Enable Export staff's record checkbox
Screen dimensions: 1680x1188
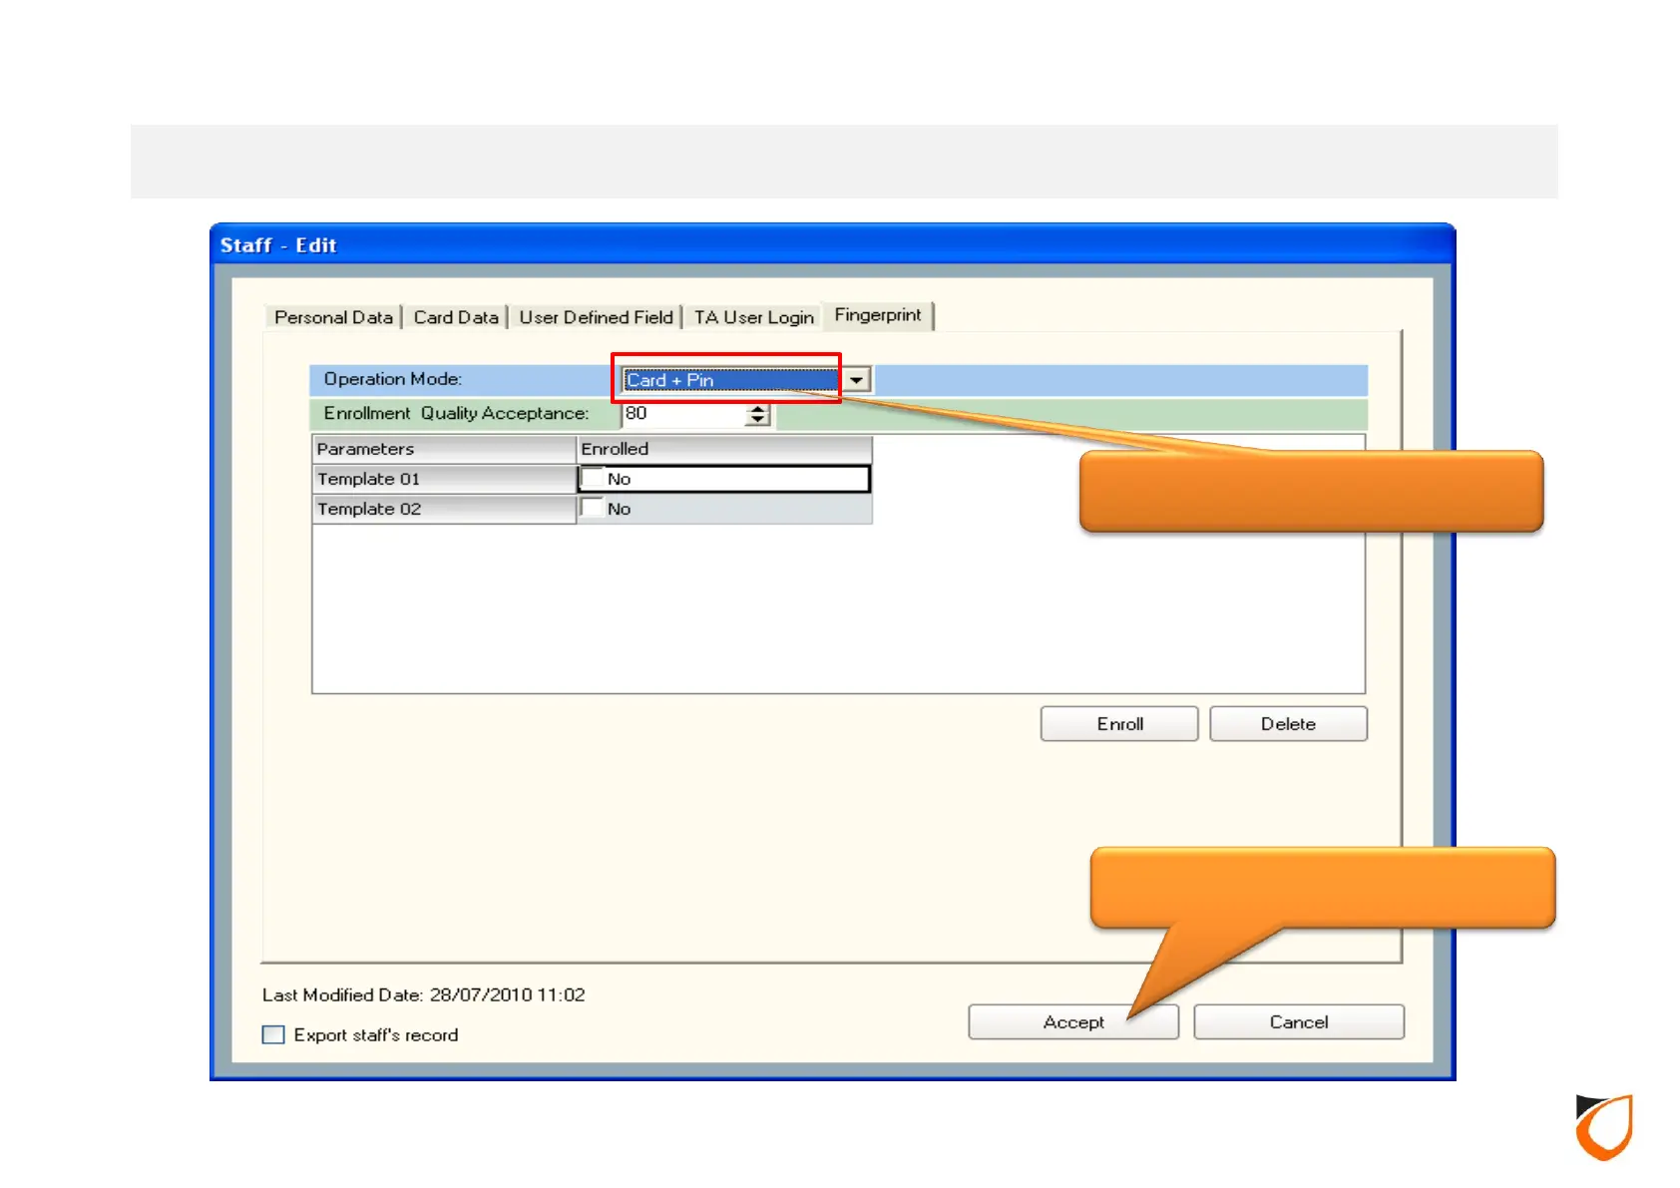pyautogui.click(x=273, y=1034)
